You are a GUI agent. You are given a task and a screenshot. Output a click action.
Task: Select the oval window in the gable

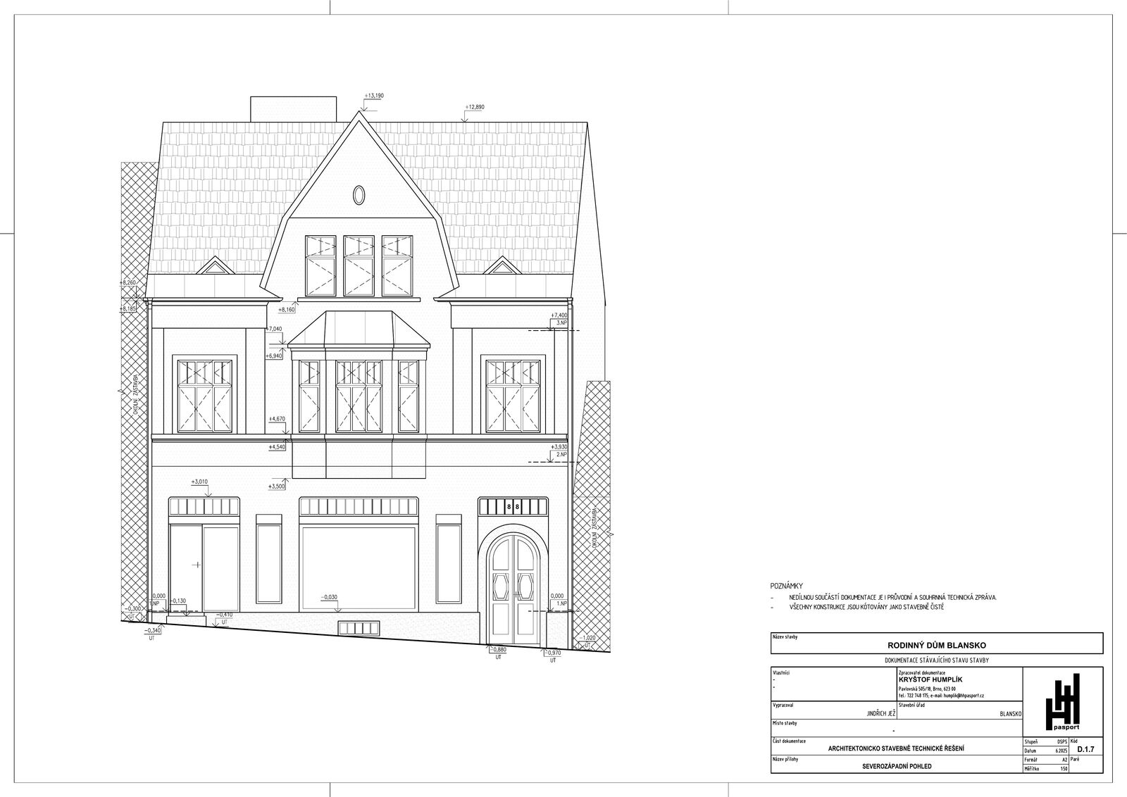click(359, 194)
